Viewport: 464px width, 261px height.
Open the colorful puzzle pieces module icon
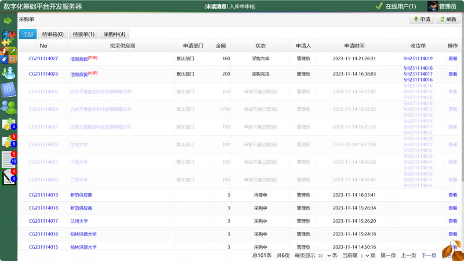8,38
